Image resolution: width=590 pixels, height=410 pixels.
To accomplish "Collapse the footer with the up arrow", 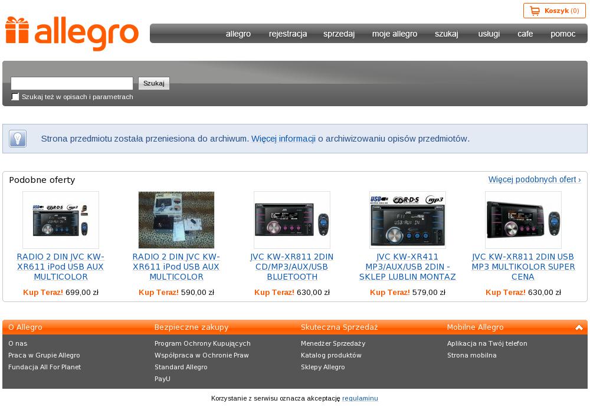I will 579,327.
